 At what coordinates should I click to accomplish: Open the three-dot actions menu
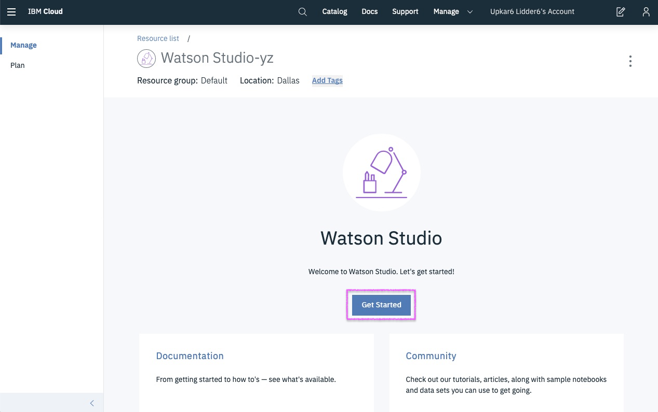630,61
